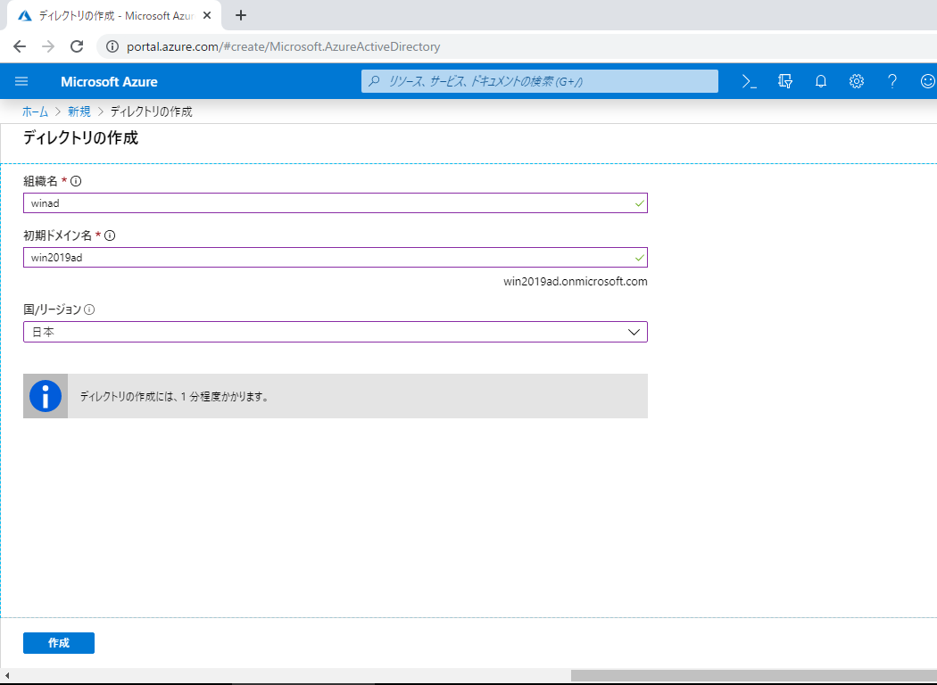Click the ディレクトリの作成 page heading
The height and width of the screenshot is (685, 937).
coord(80,138)
